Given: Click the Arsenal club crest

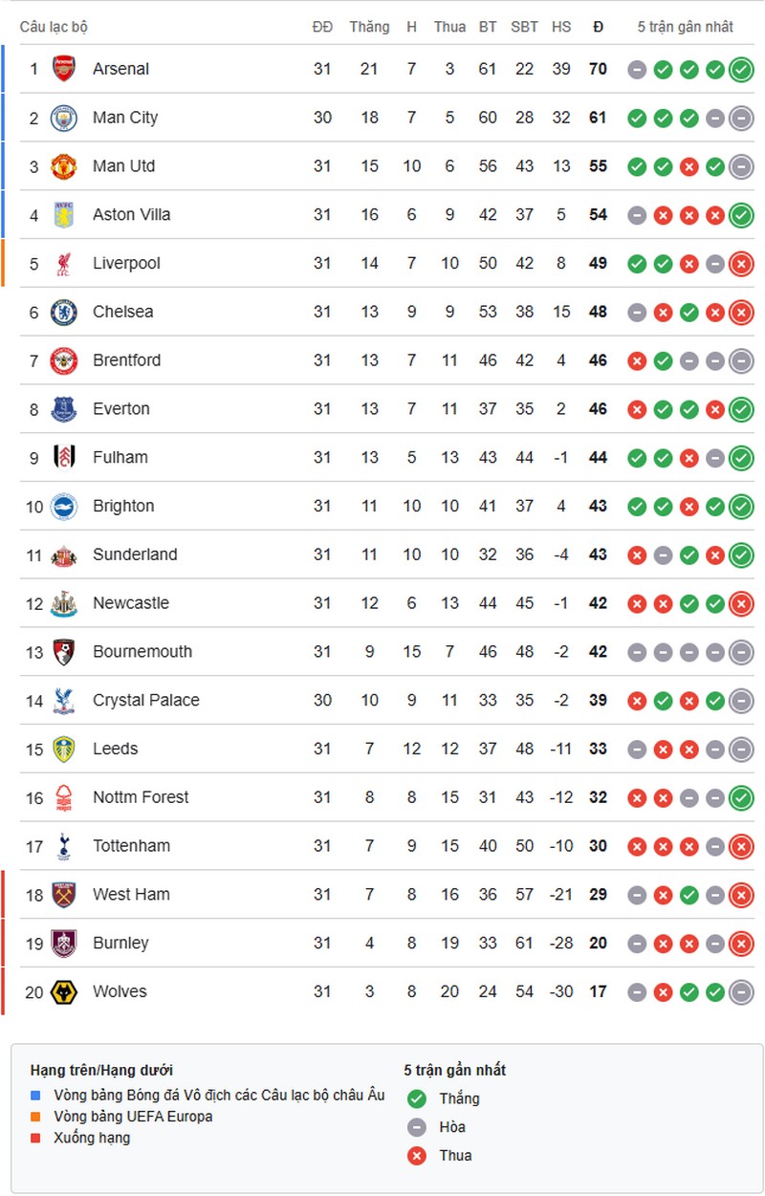Looking at the screenshot, I should 64,69.
